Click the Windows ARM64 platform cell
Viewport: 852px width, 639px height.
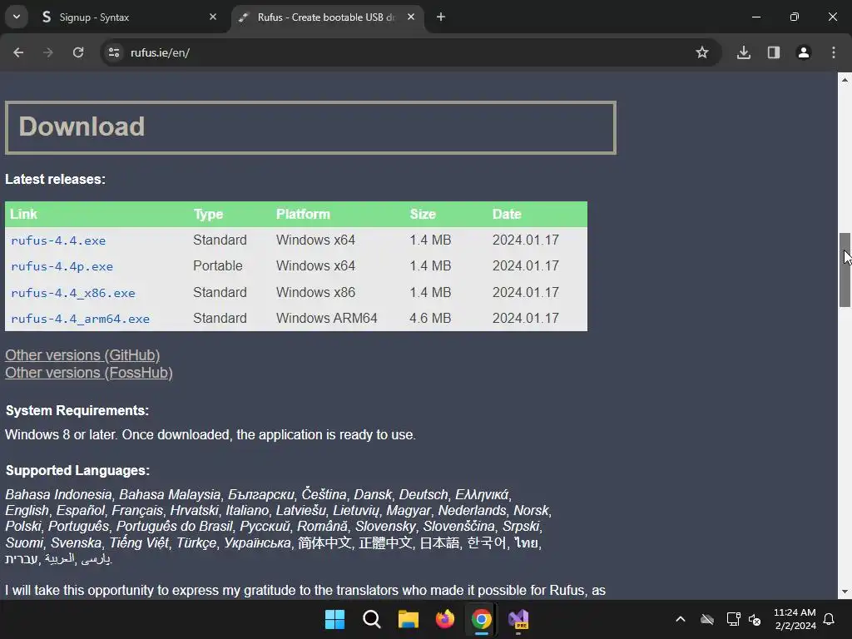coord(326,318)
